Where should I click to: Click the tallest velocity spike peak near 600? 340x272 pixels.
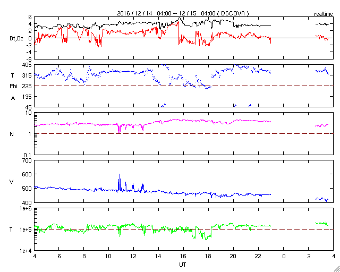120,174
